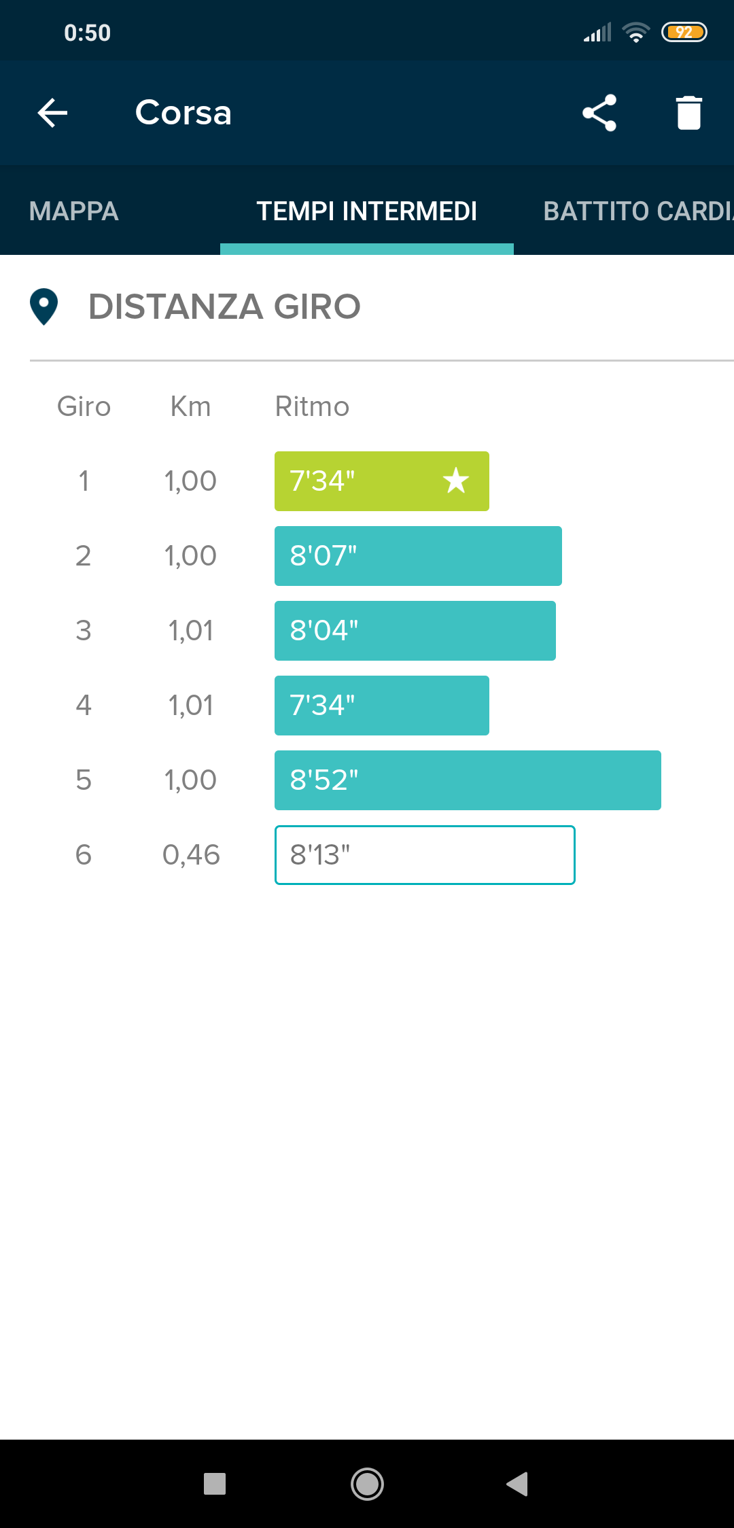Viewport: 734px width, 1528px height.
Task: Tap the teal 7'34" lap 4 bar
Action: [x=381, y=706]
